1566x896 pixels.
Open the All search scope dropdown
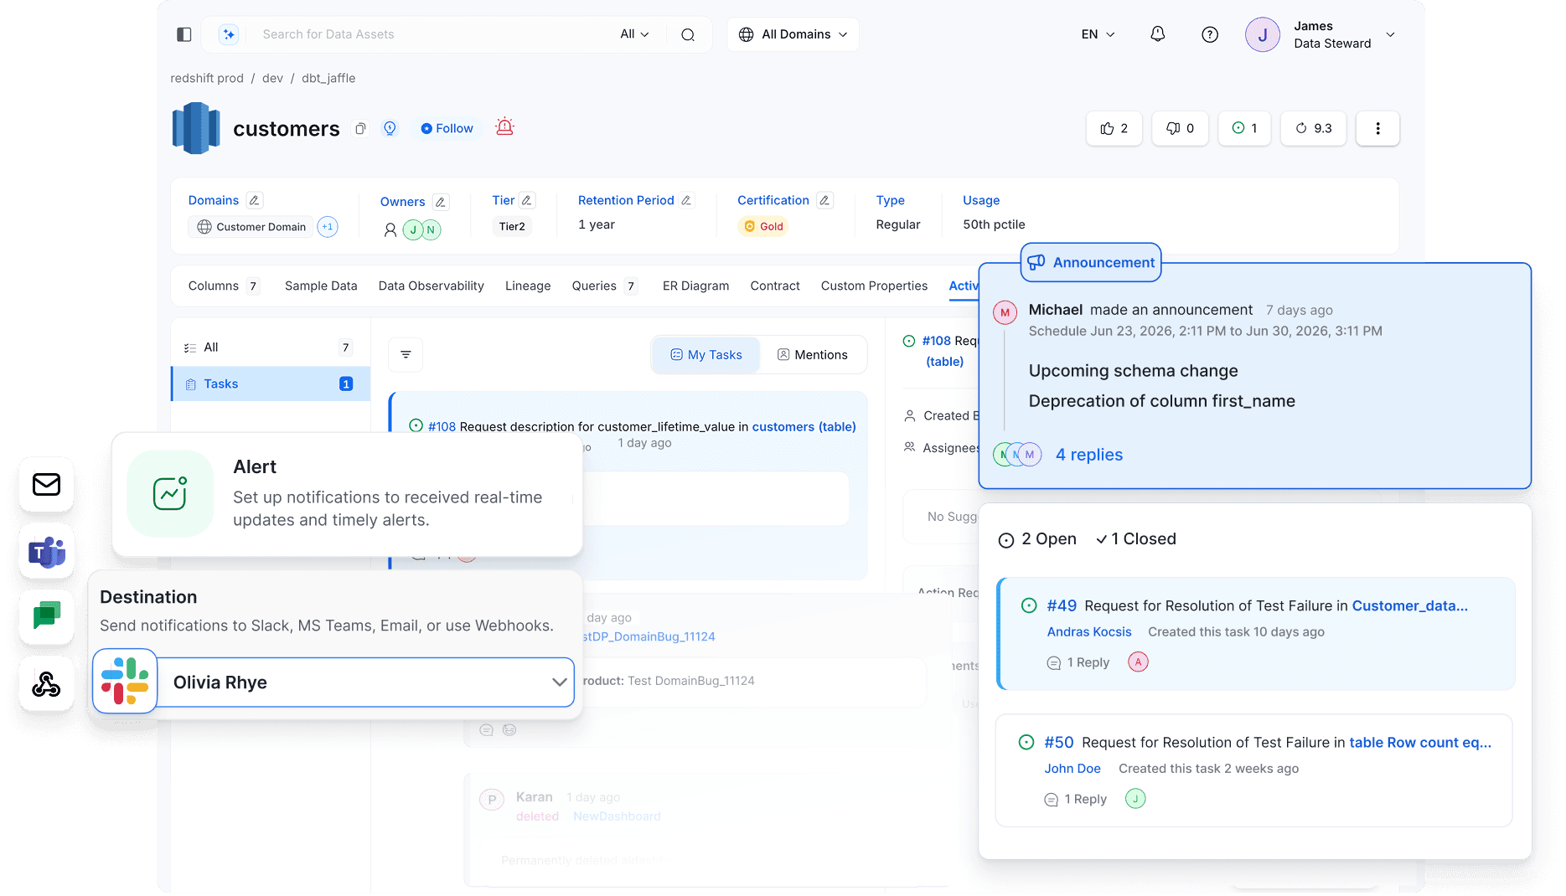634,34
